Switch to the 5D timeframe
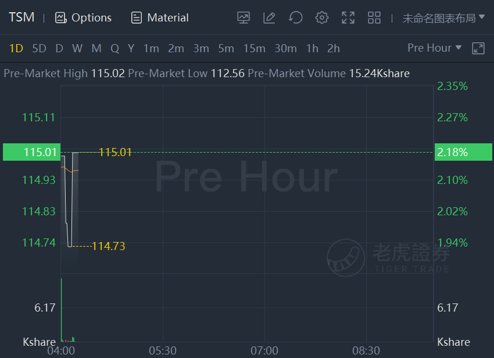 [39, 48]
